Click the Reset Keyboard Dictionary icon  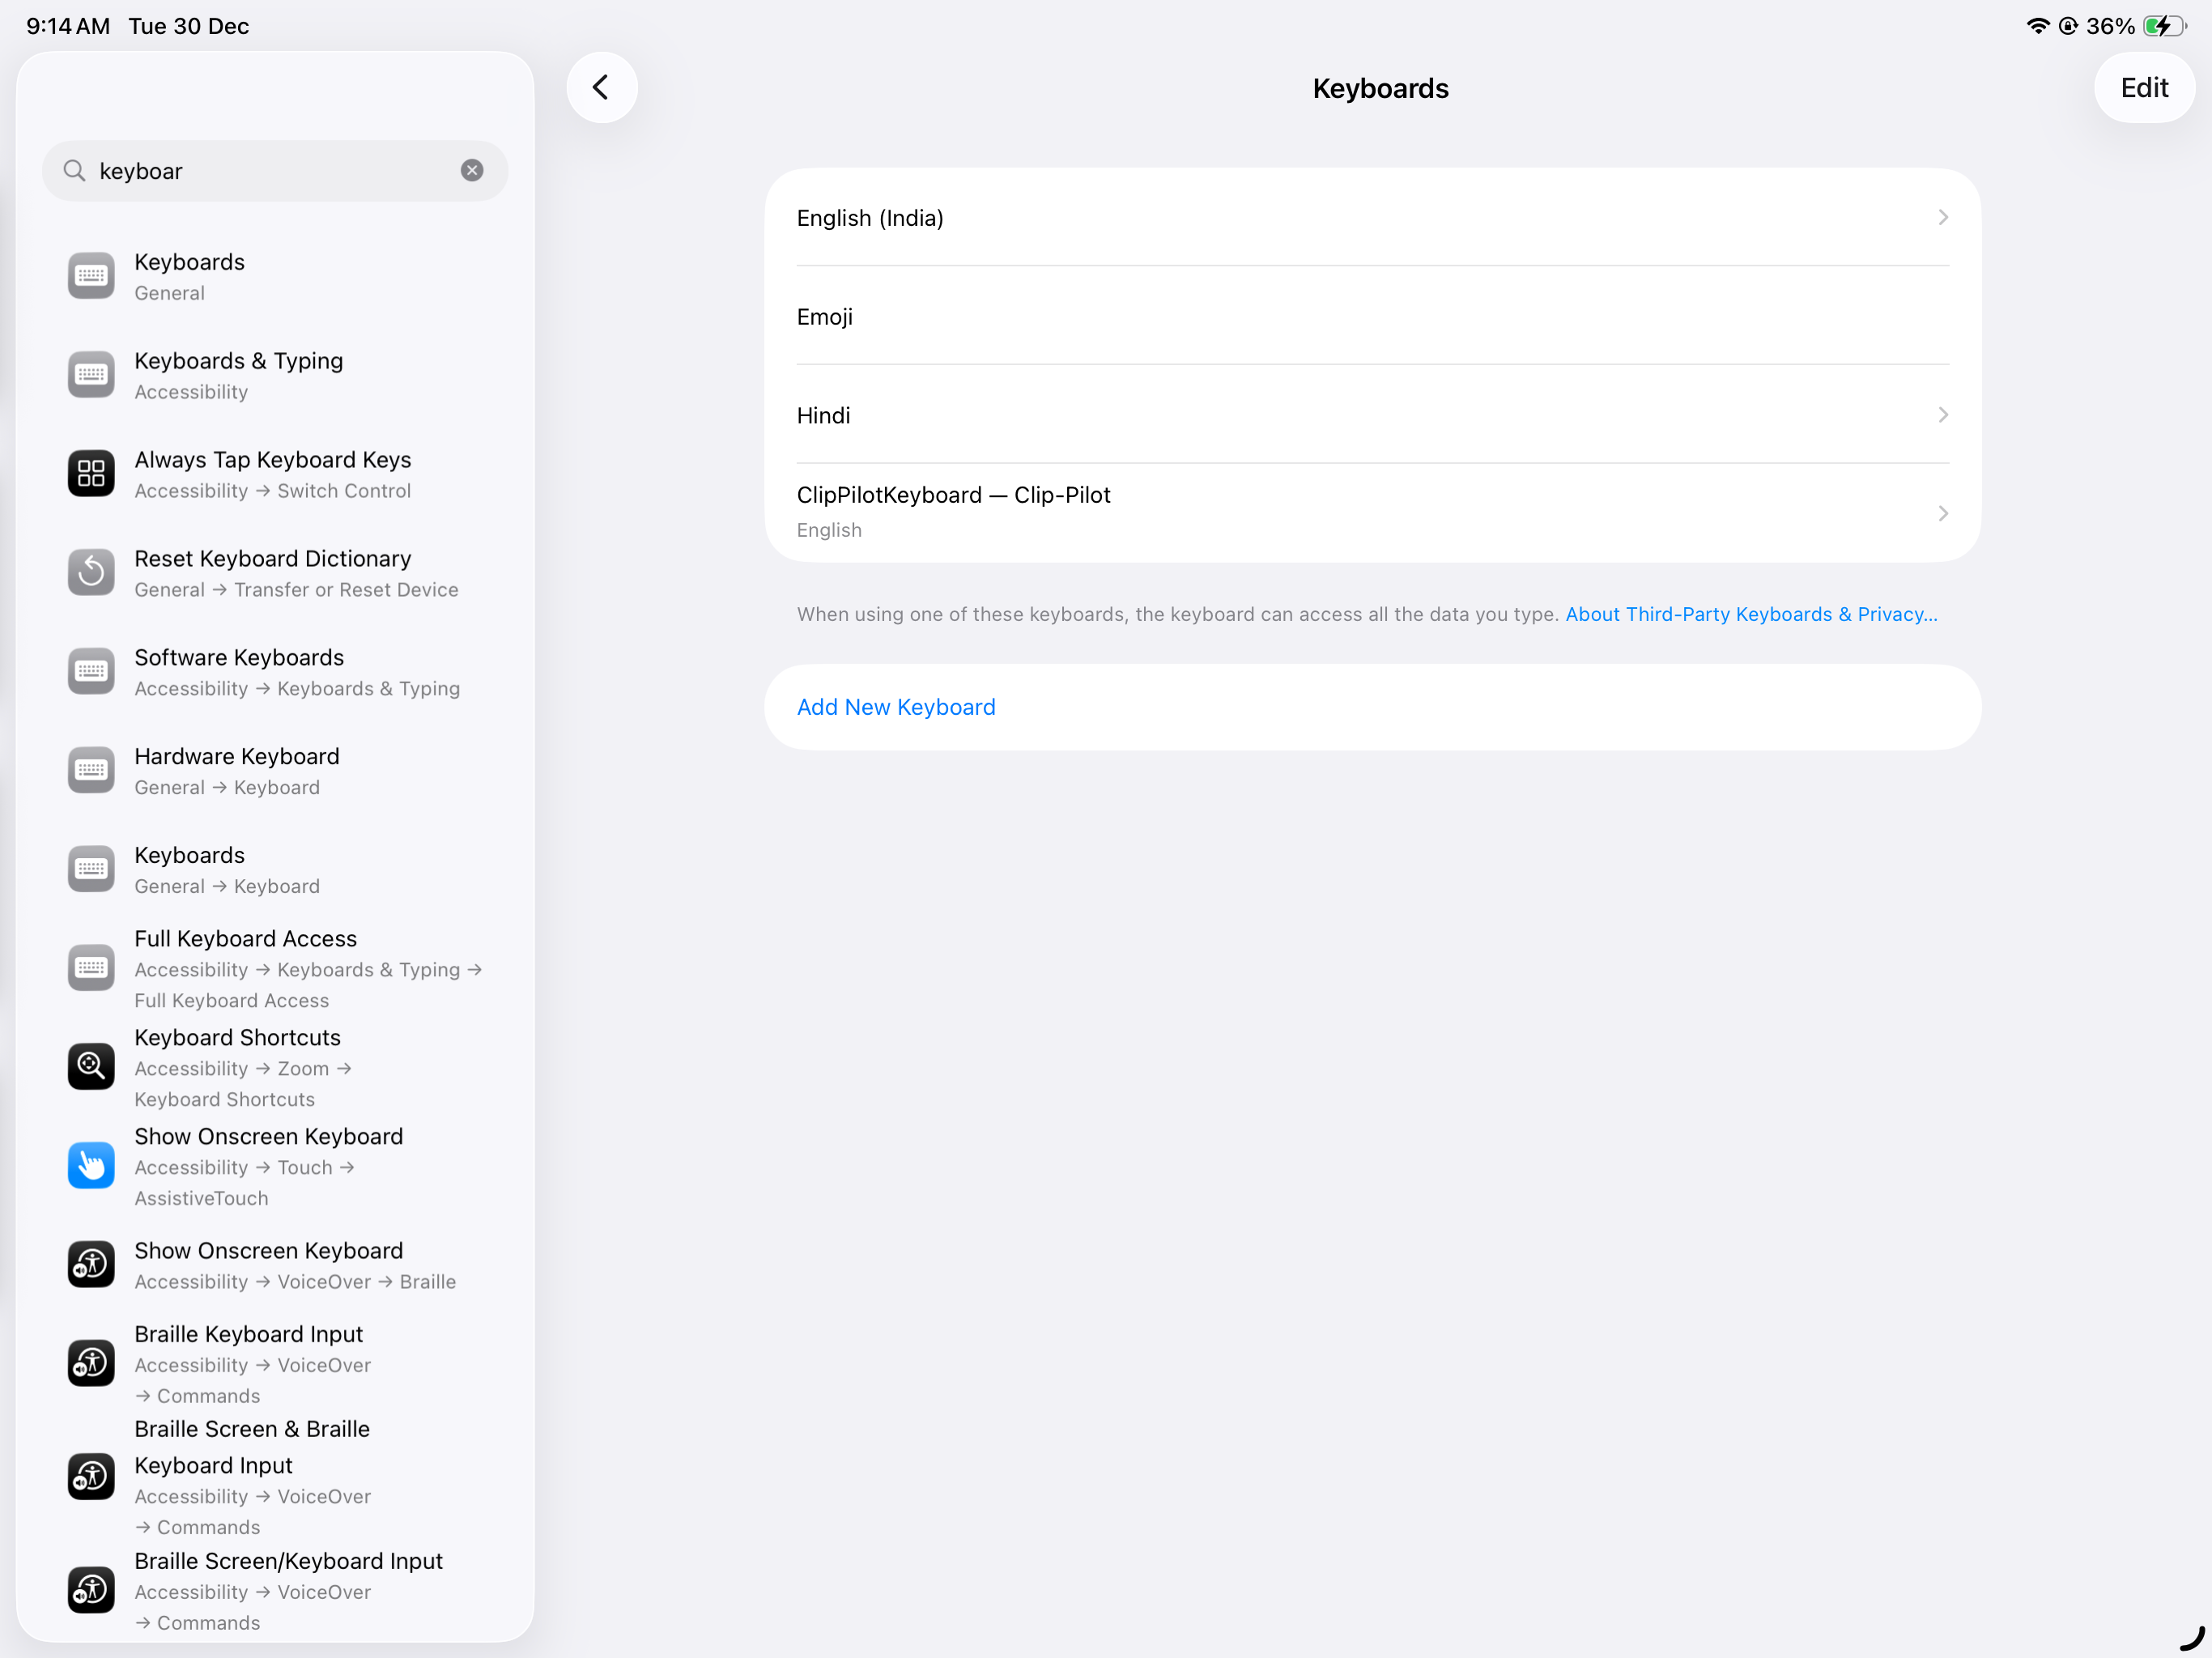pyautogui.click(x=91, y=573)
